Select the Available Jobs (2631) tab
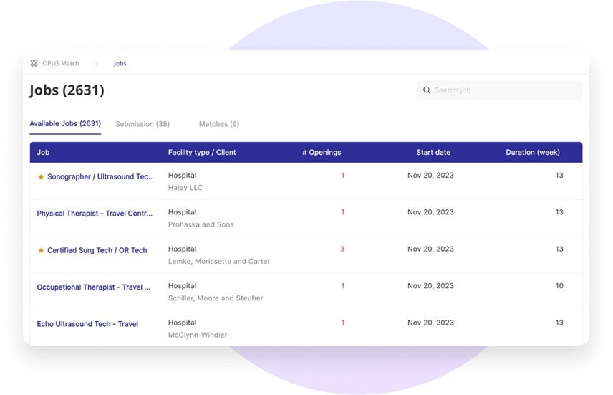Screen dimensions: 613x395 tap(65, 124)
